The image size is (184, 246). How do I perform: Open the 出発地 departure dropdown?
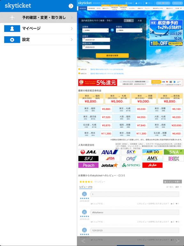pyautogui.click(x=96, y=30)
